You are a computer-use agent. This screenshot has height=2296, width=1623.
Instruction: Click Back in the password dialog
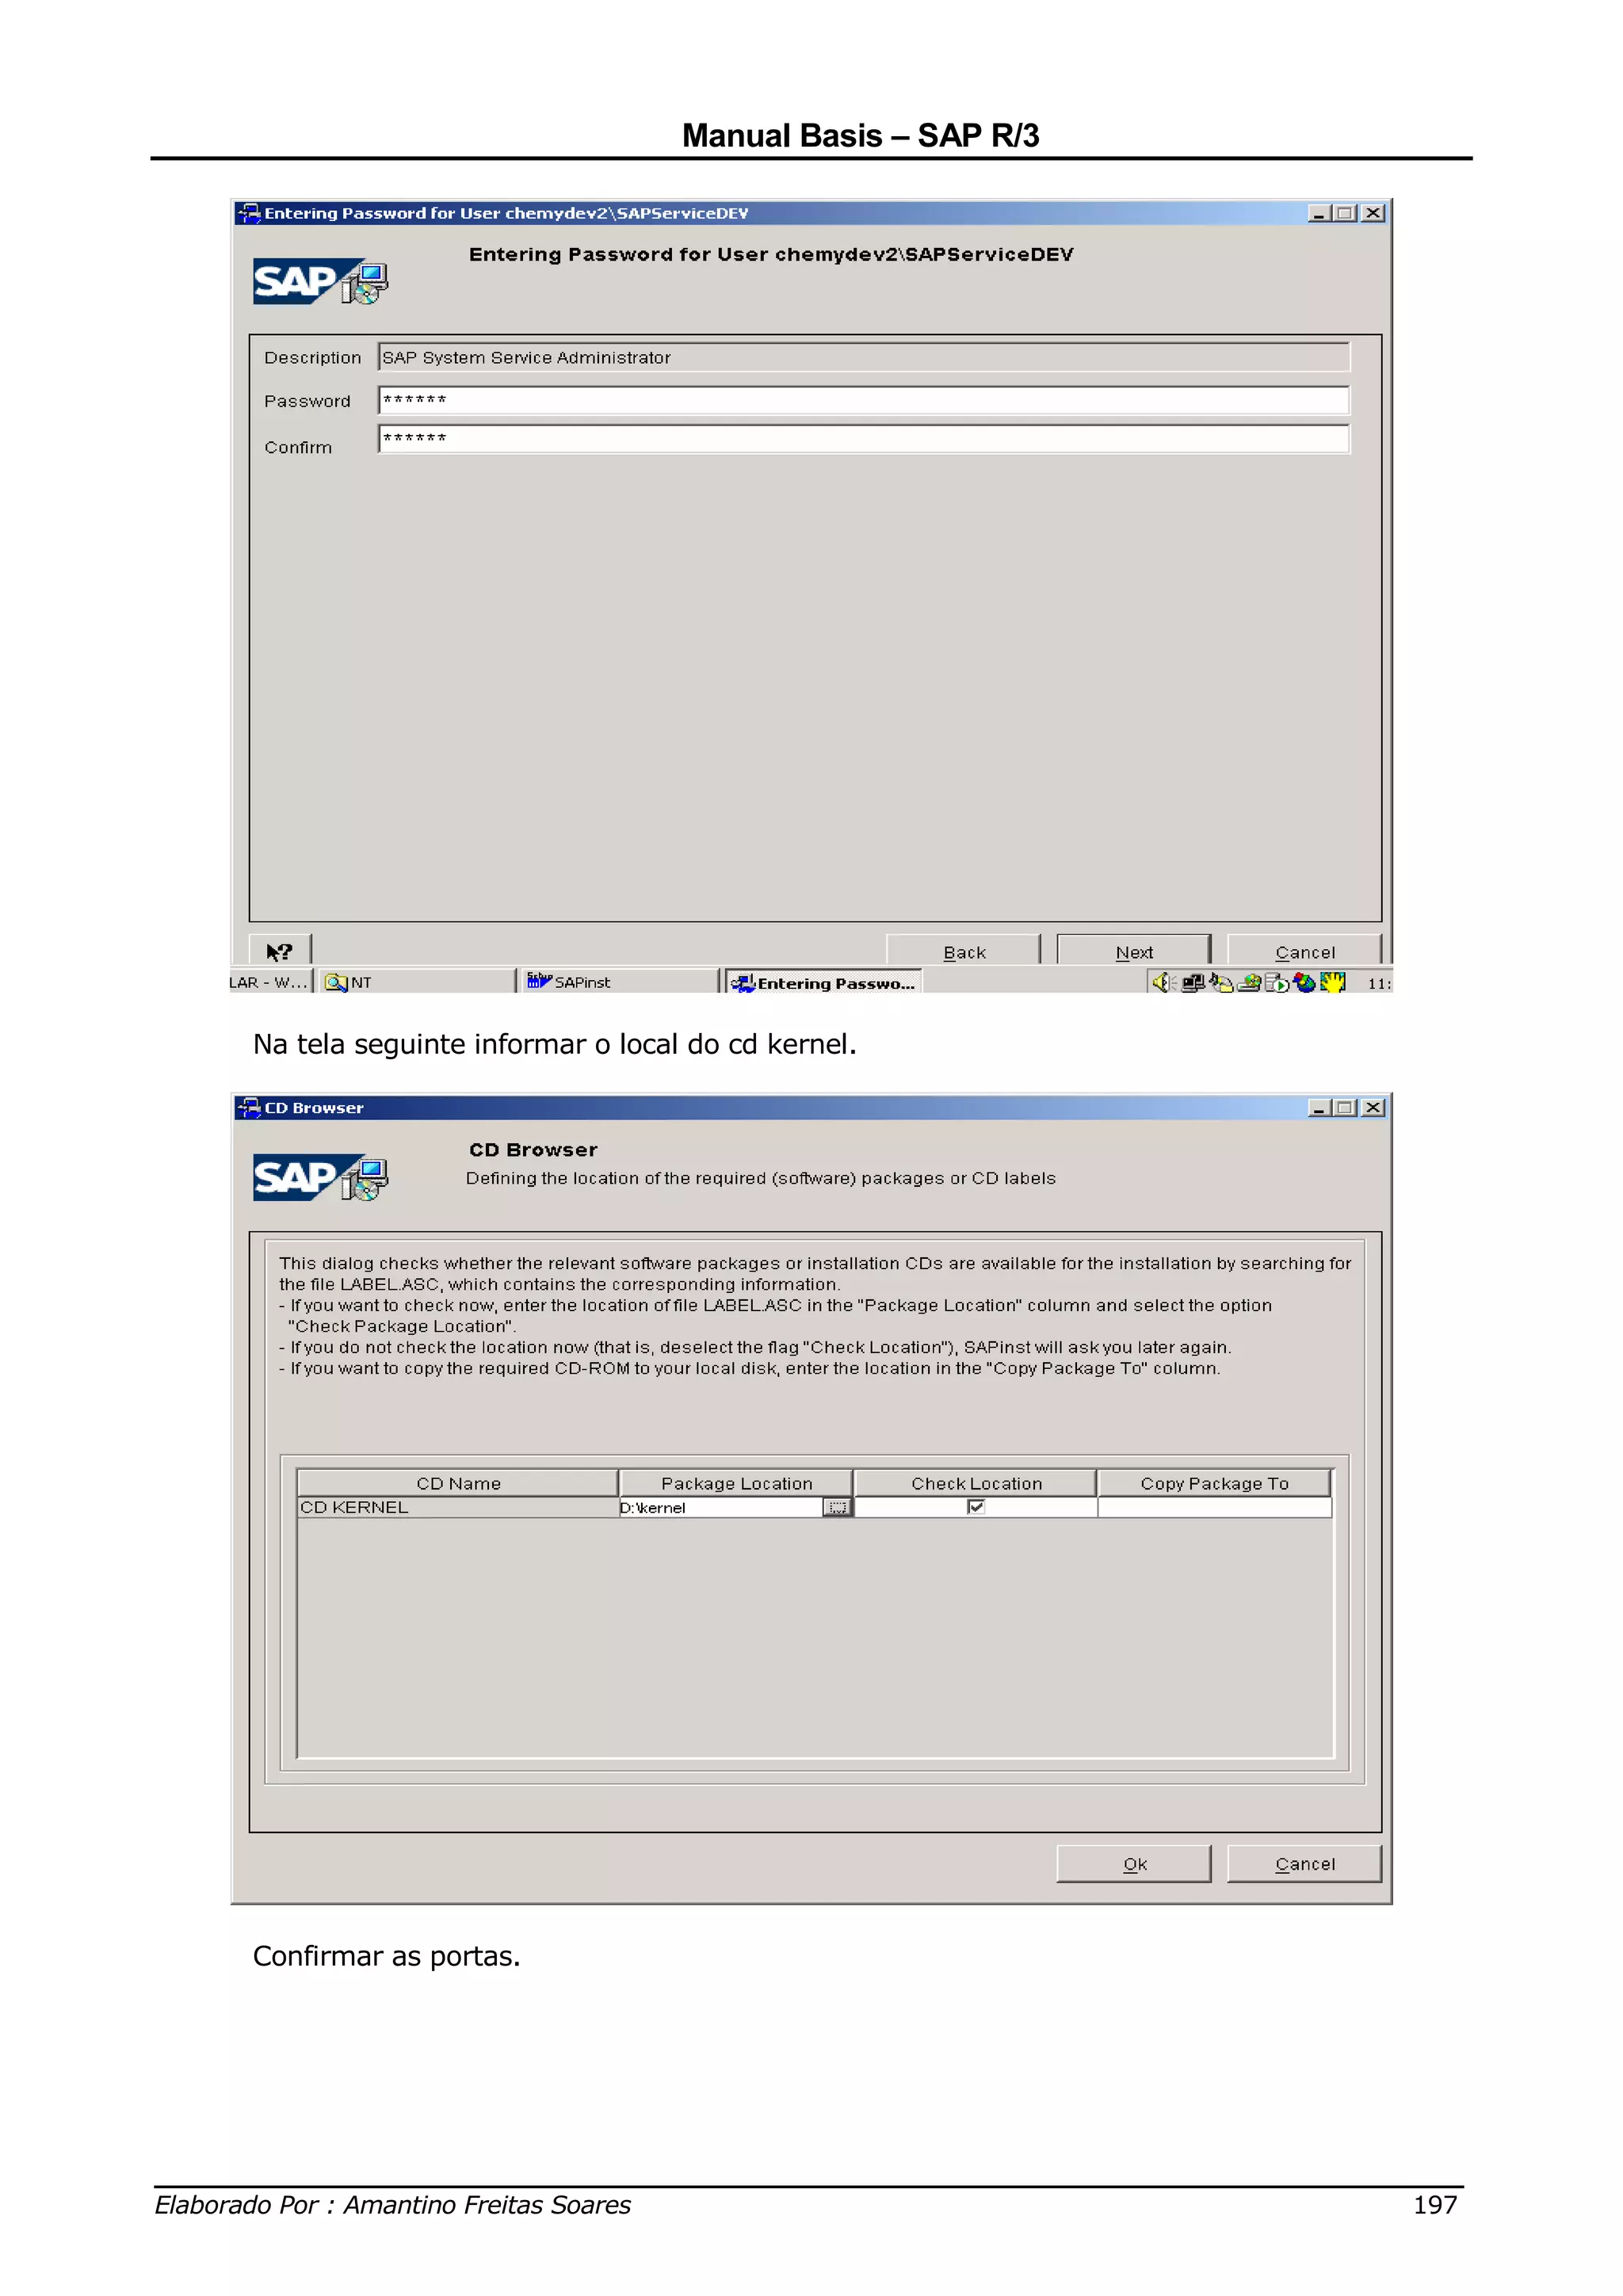[964, 951]
